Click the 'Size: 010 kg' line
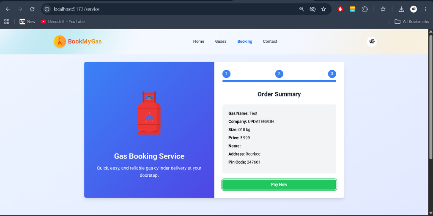433x216 pixels. click(239, 129)
